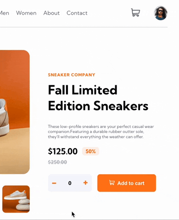Click the cart icon inside Add to cart
The height and width of the screenshot is (220, 179).
pos(112,182)
